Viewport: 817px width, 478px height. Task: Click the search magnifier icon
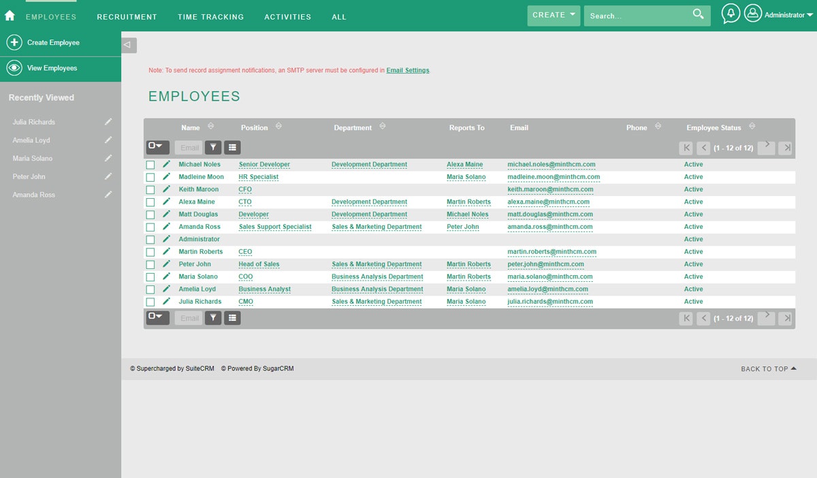(698, 14)
